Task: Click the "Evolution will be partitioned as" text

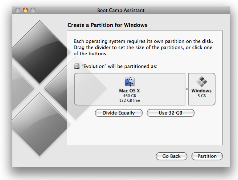Action: (119, 66)
